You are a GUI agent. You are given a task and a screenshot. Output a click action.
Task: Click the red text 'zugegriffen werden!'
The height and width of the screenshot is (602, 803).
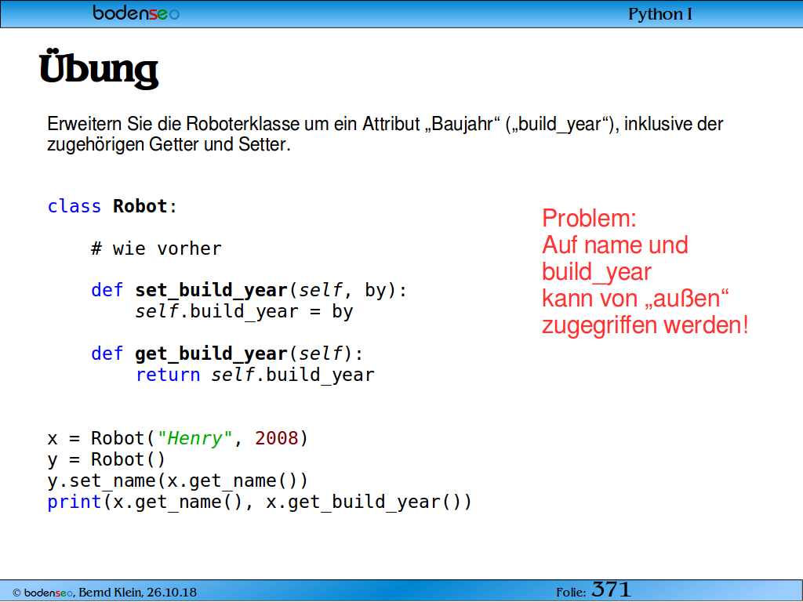645,325
